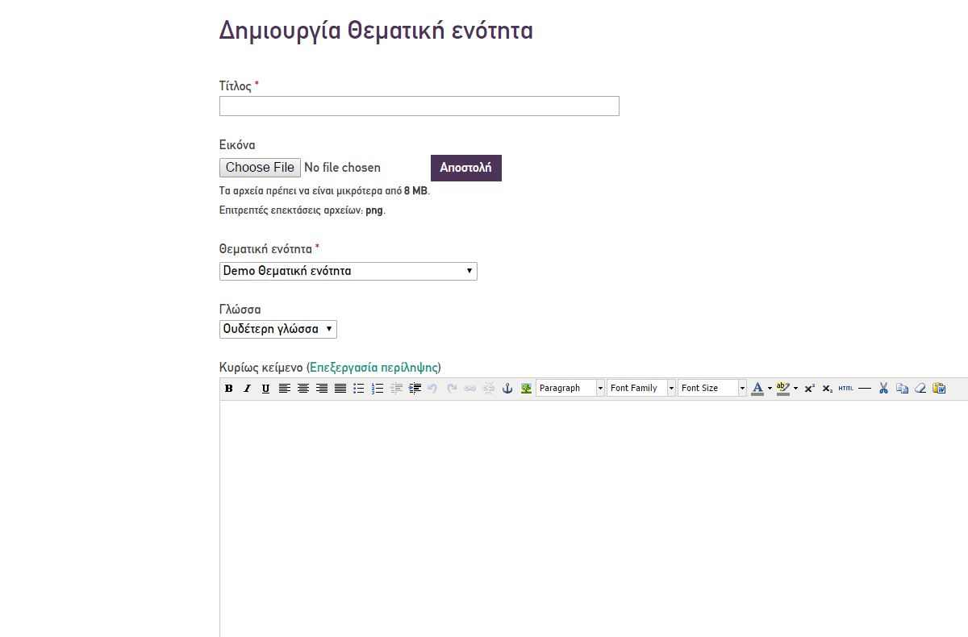
Task: Apply superscript formatting
Action: click(809, 389)
